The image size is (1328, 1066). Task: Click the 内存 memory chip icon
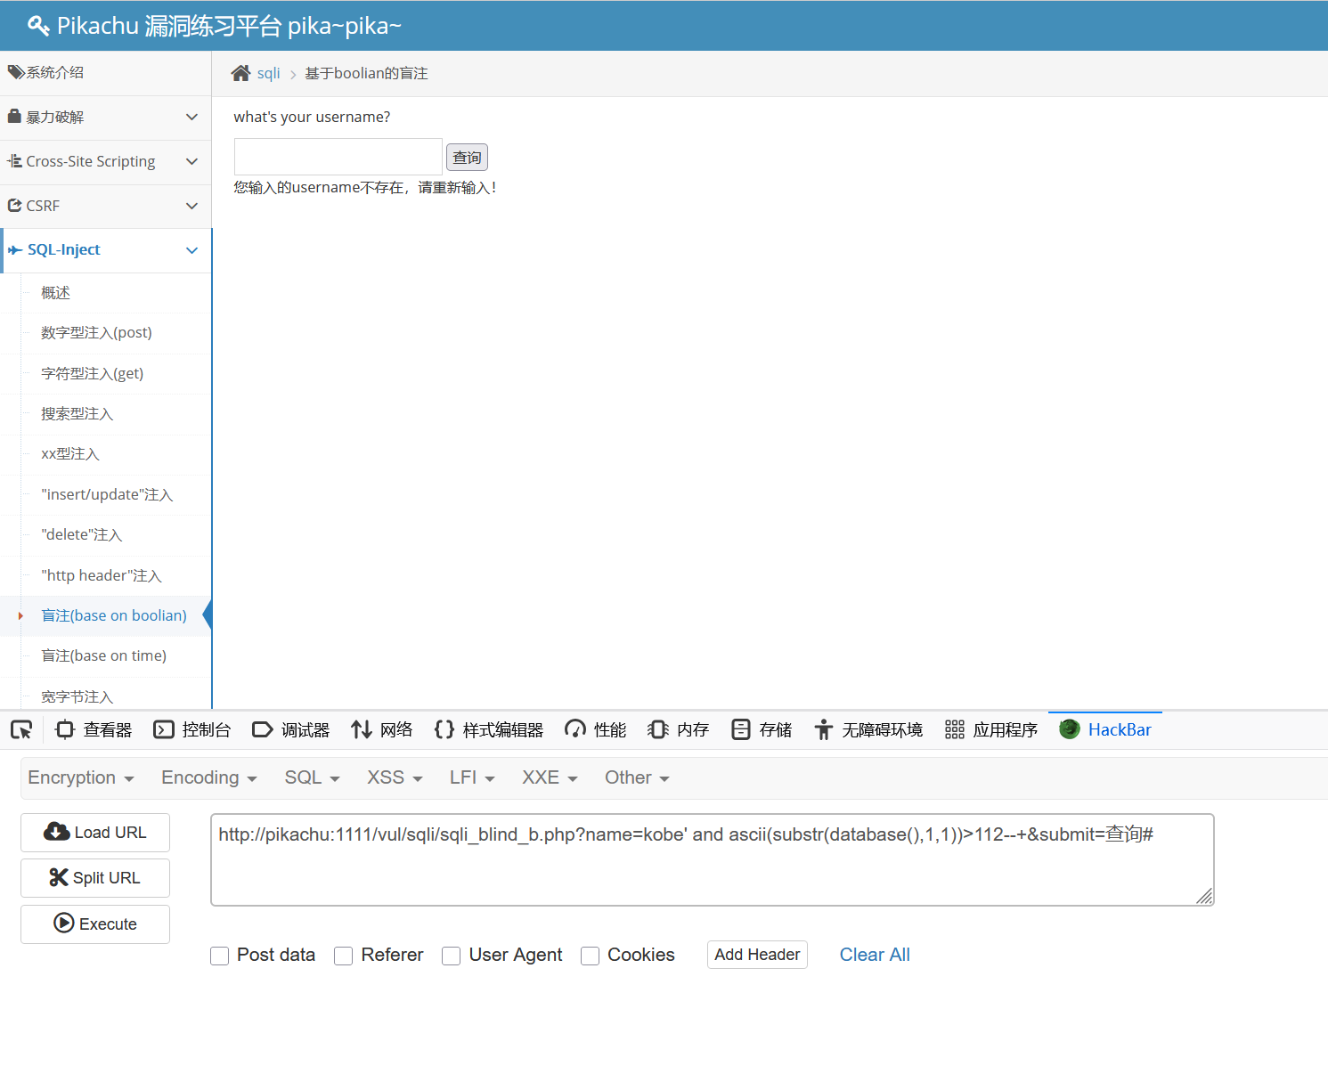pos(658,730)
